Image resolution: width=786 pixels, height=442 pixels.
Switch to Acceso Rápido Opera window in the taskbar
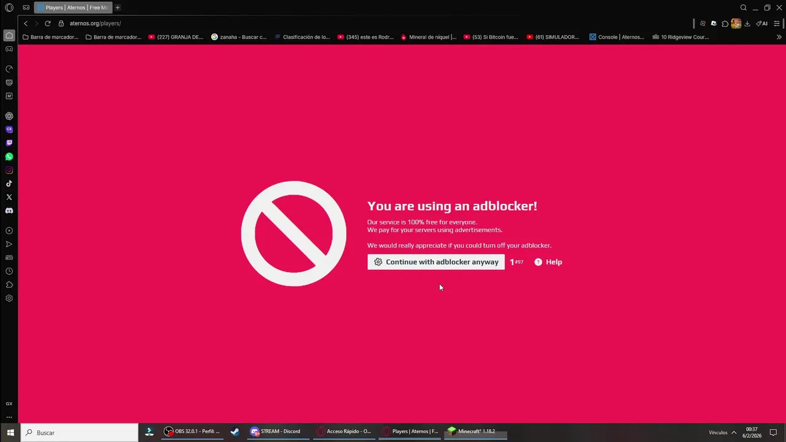[344, 432]
